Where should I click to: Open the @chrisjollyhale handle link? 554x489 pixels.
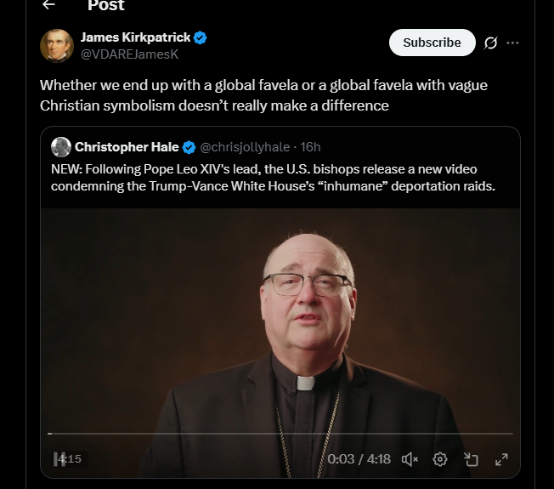[244, 147]
